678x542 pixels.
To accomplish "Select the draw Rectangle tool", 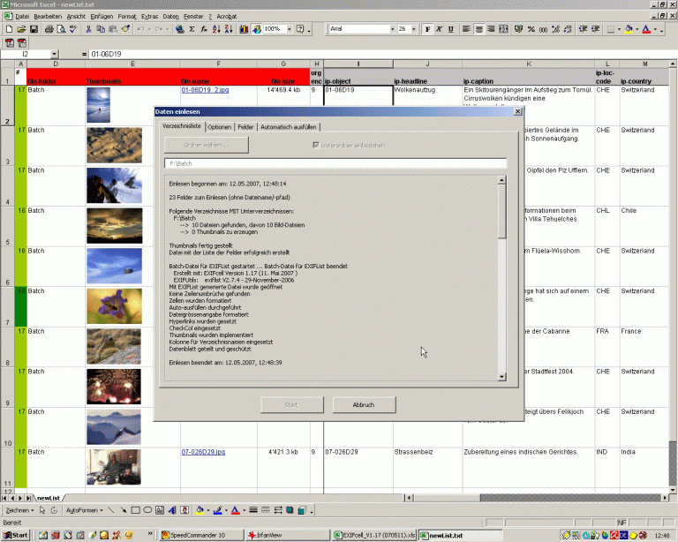I will click(x=135, y=510).
